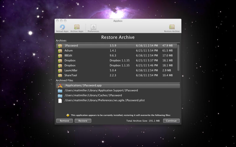Select the ws.agile.1Password.plist path

[105, 100]
